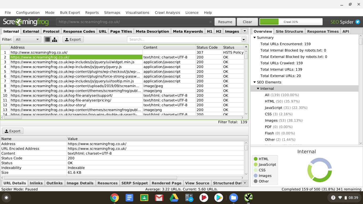Collapse the SEO Elements section
This screenshot has width=363, height=204.
[255, 82]
